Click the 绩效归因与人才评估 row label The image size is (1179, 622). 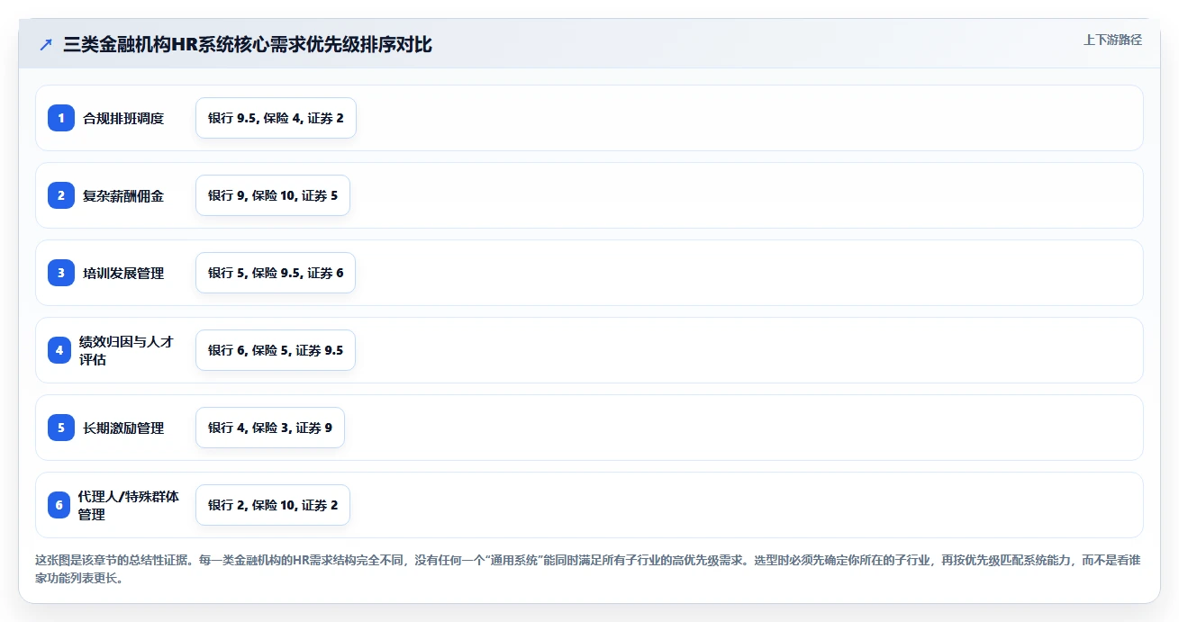click(127, 350)
